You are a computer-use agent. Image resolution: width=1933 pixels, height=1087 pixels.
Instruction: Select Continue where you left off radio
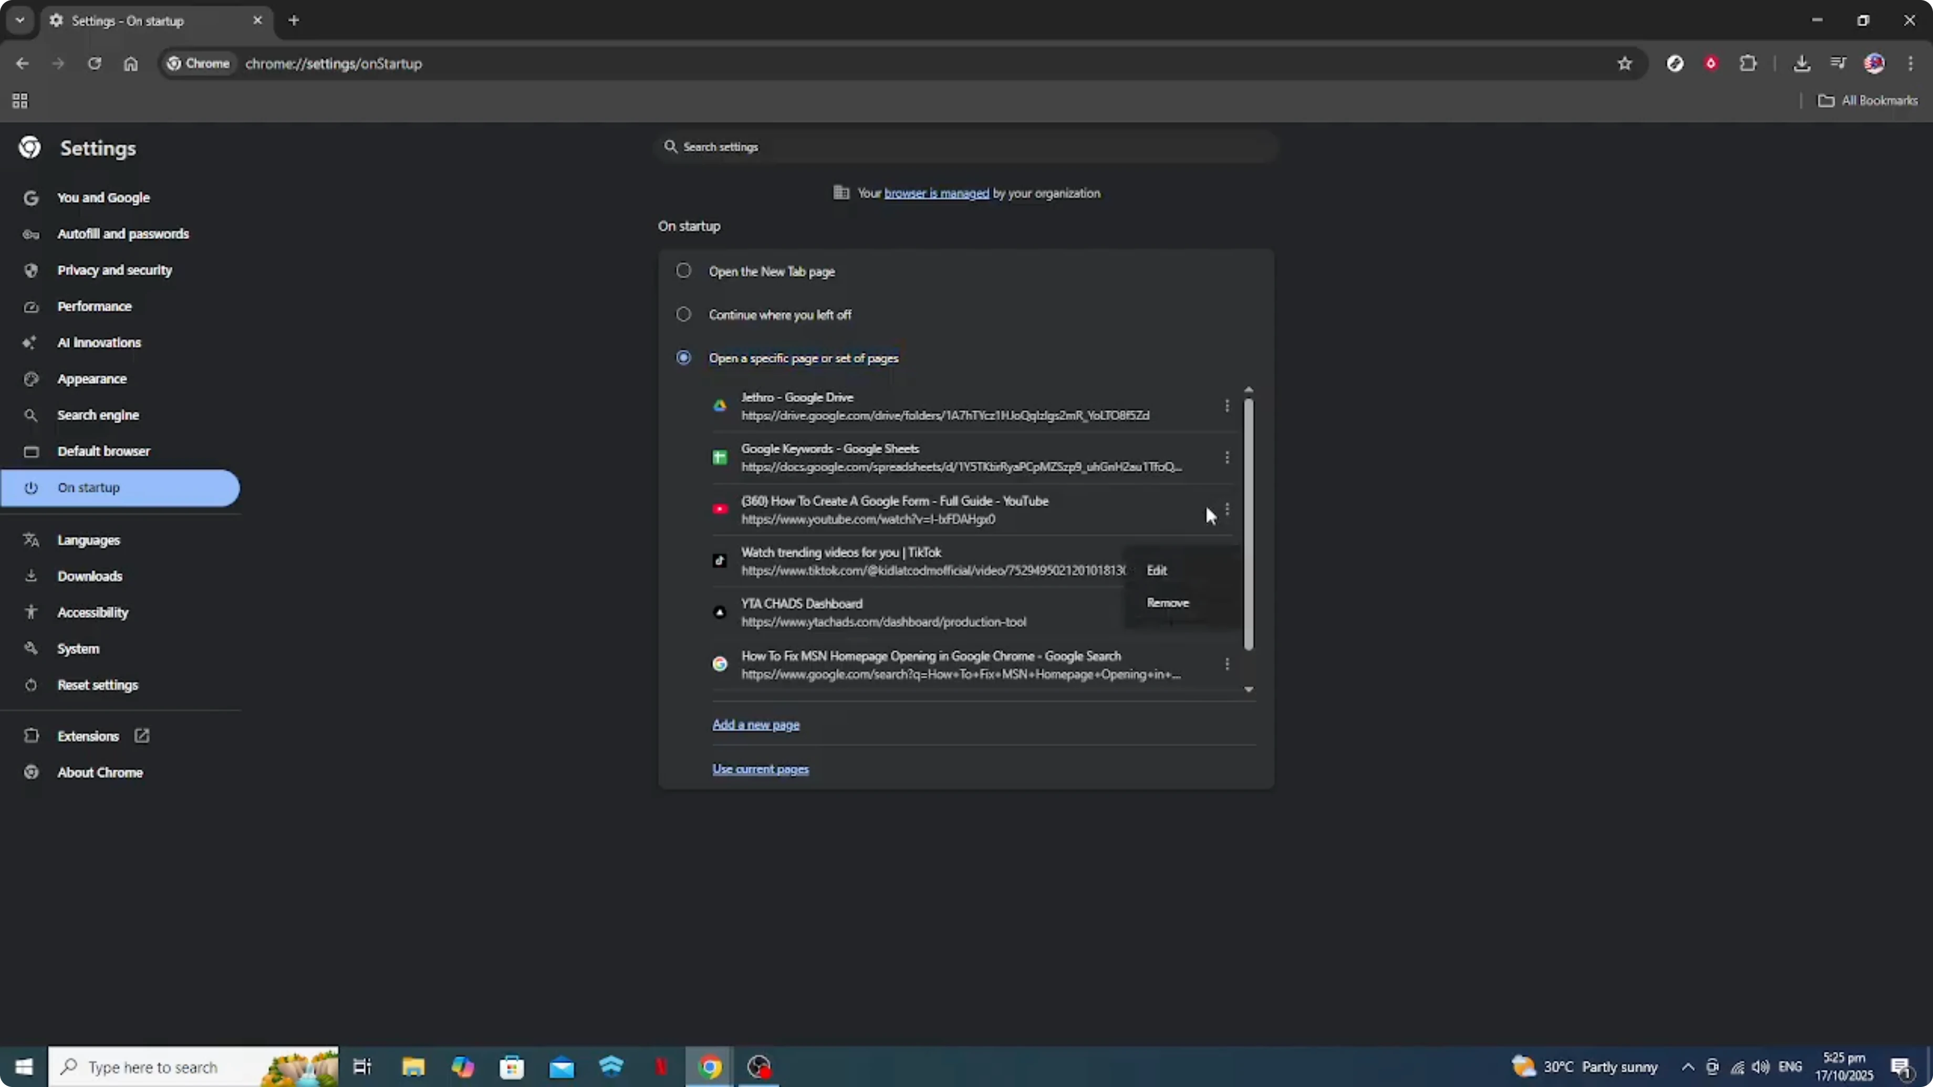click(683, 315)
